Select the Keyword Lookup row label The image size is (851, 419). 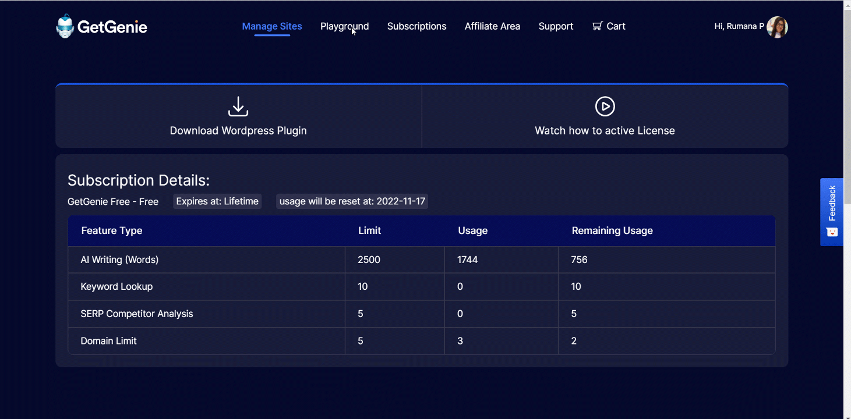(116, 286)
